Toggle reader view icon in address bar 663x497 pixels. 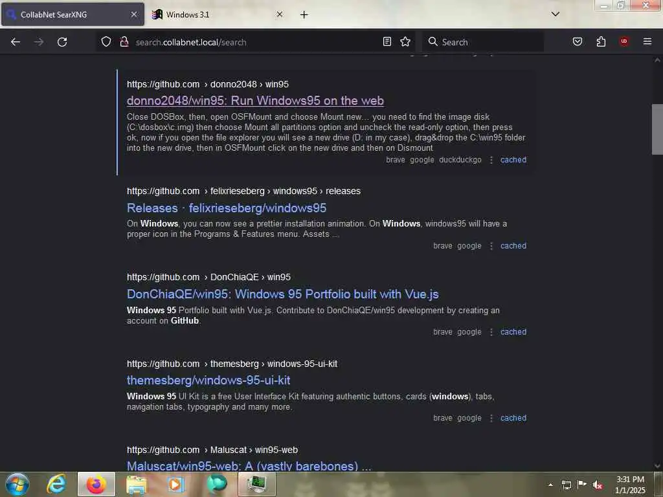[387, 41]
